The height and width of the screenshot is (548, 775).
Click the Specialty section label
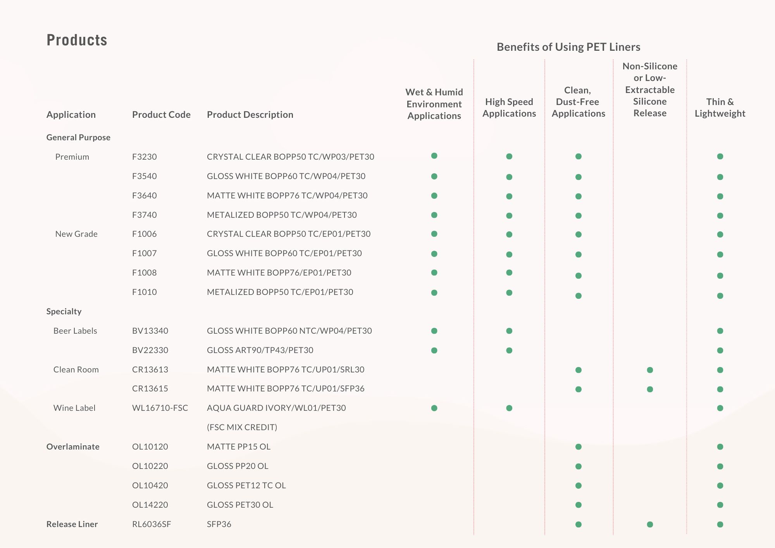tap(64, 312)
